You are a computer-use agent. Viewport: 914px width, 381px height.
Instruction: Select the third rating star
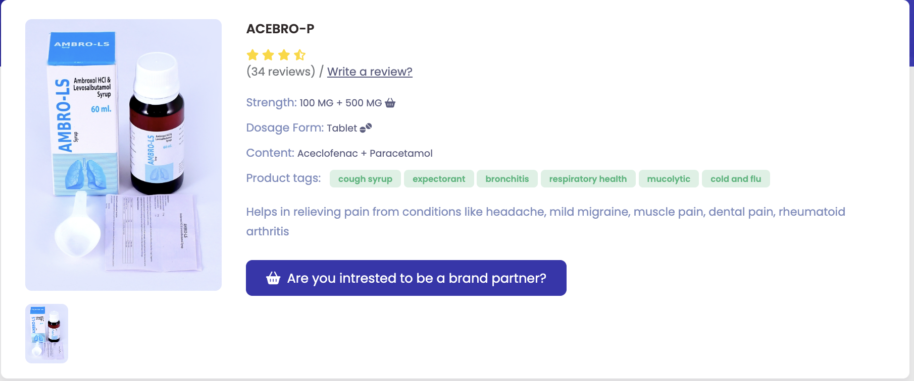[285, 55]
